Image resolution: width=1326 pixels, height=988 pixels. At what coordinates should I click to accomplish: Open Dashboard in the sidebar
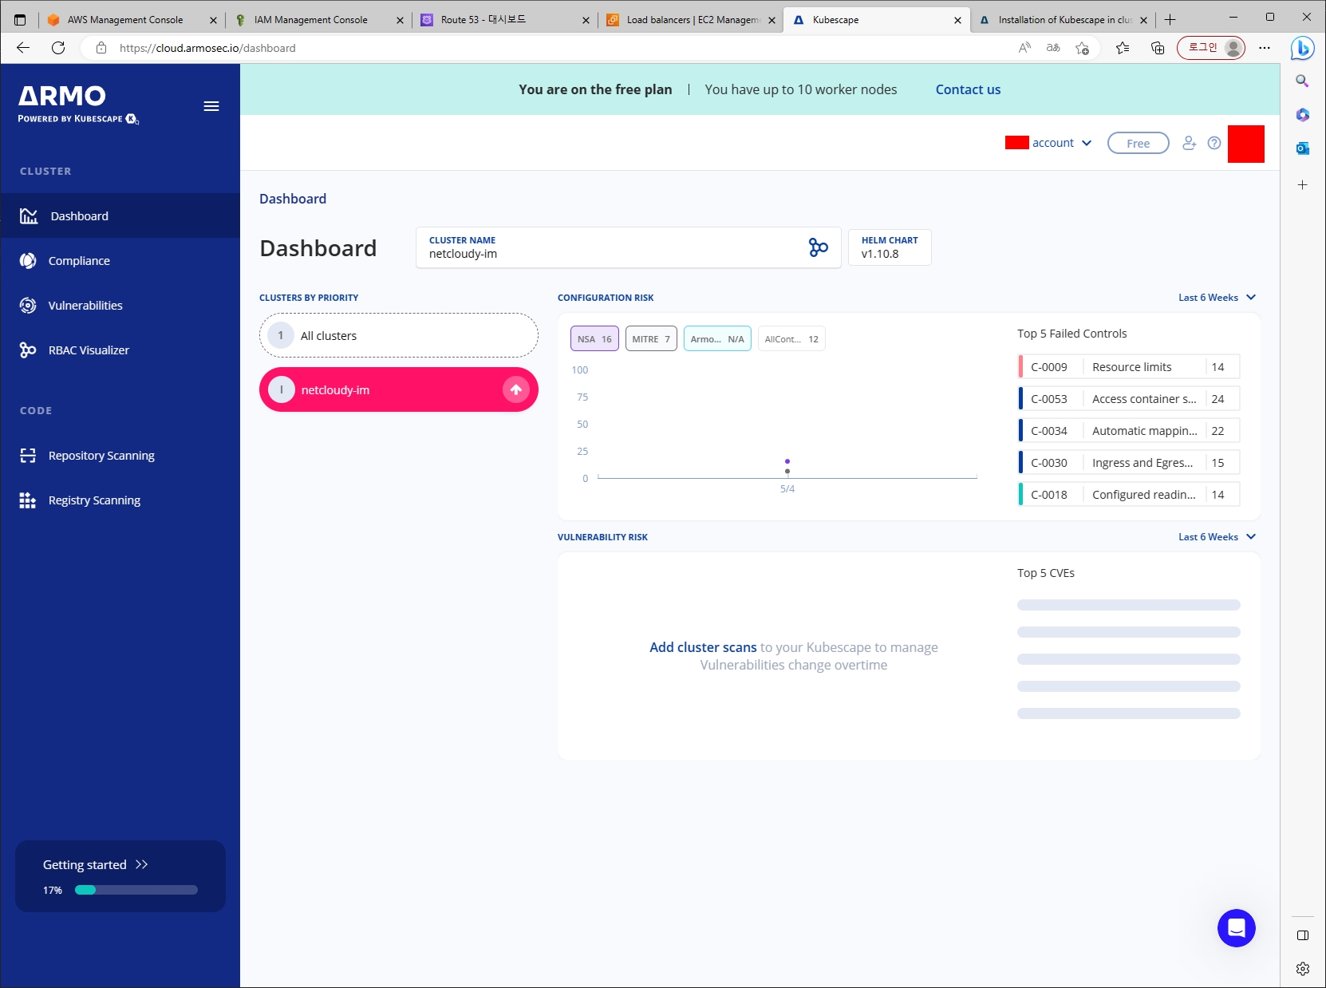120,215
